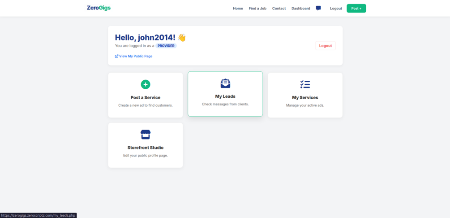Open messages via the chat bubble icon
The width and height of the screenshot is (450, 218).
(318, 8)
